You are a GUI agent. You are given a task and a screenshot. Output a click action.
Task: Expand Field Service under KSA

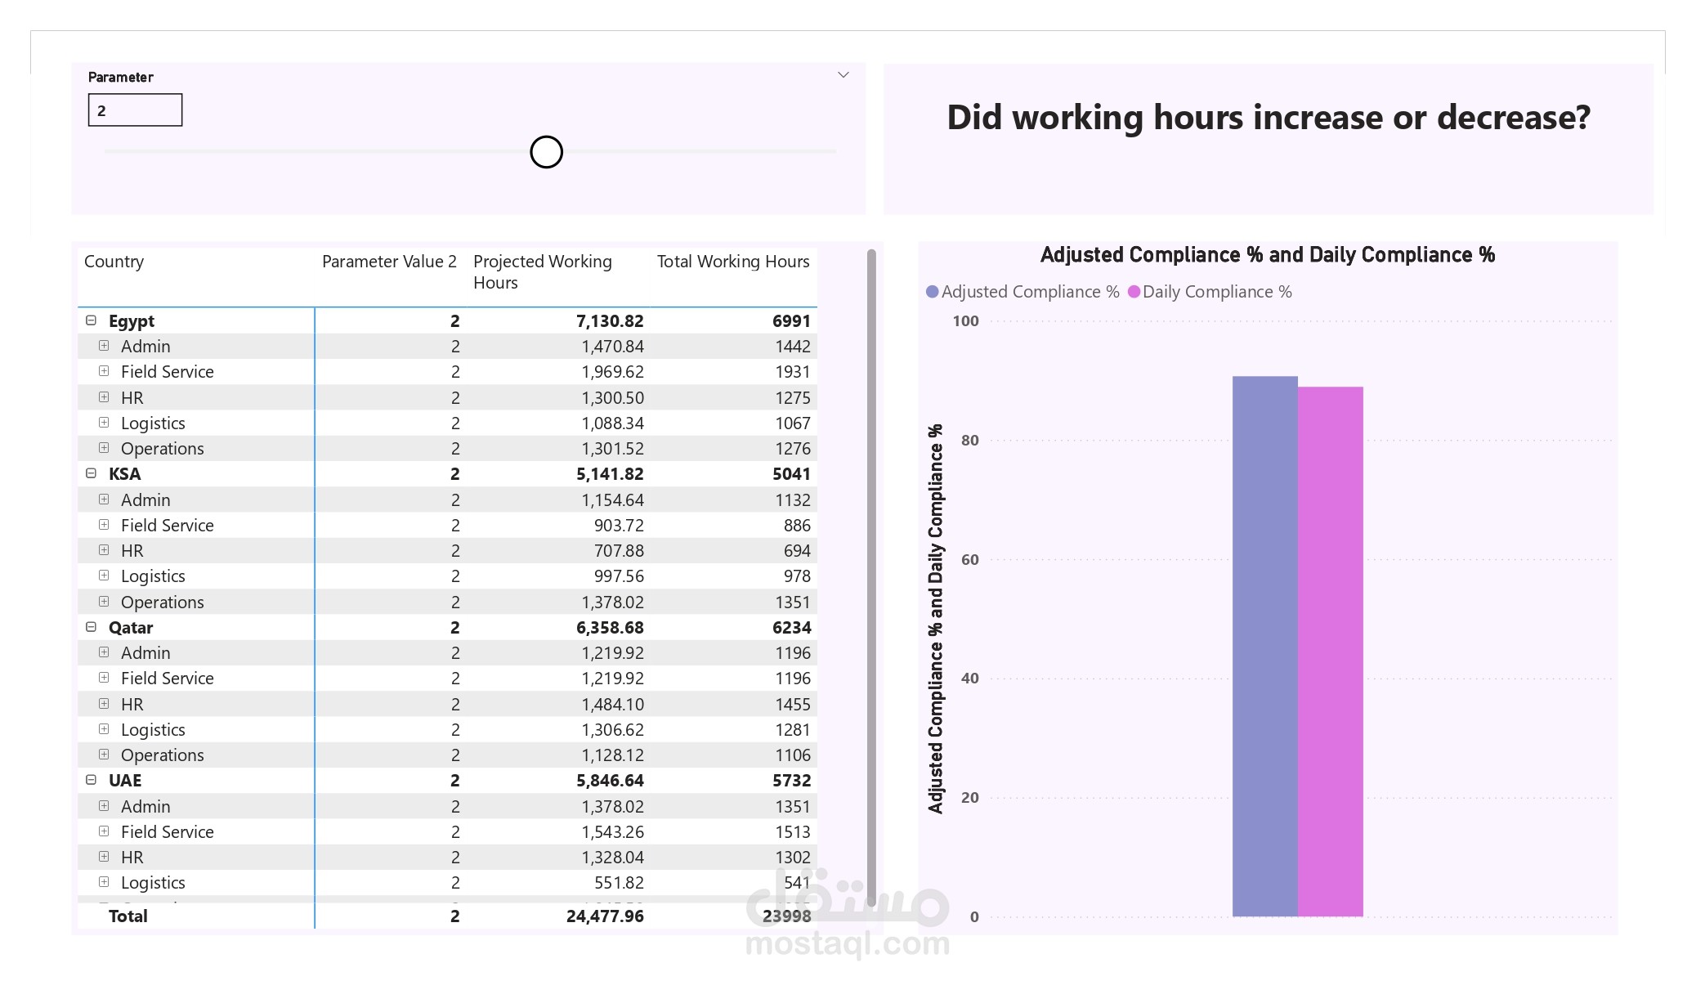pyautogui.click(x=104, y=525)
